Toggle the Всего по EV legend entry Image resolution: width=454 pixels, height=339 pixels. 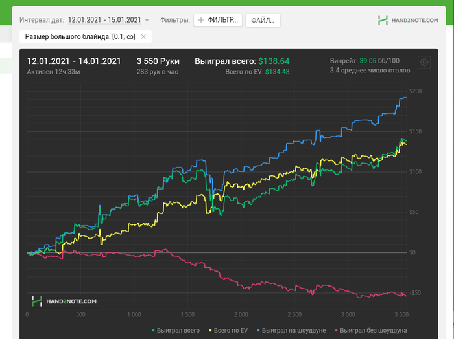(228, 331)
